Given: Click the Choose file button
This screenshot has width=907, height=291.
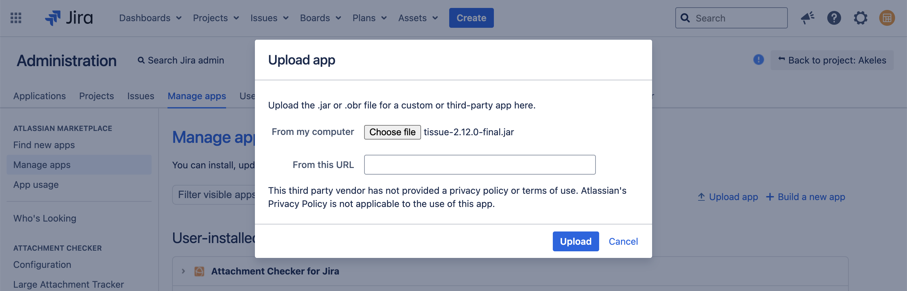Looking at the screenshot, I should pyautogui.click(x=392, y=132).
